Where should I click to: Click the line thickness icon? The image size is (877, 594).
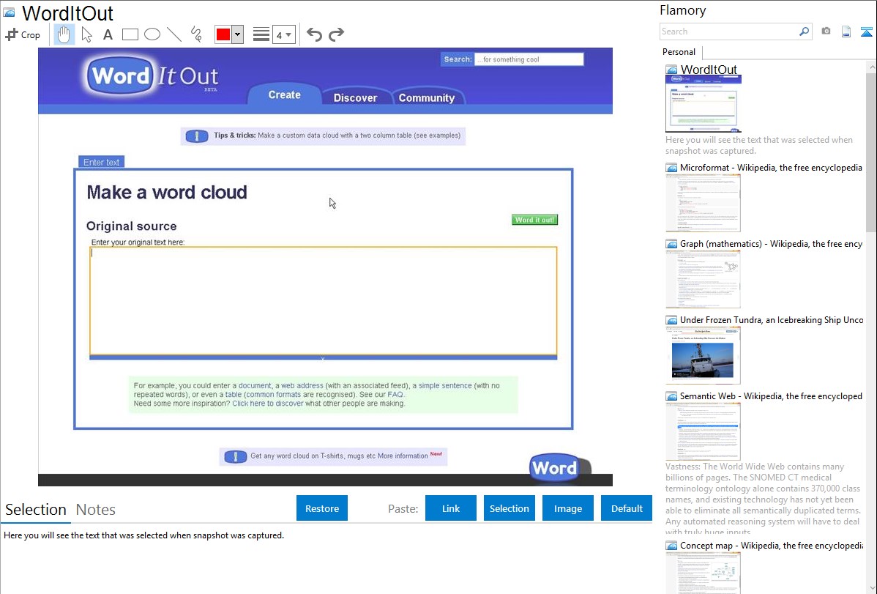click(261, 34)
